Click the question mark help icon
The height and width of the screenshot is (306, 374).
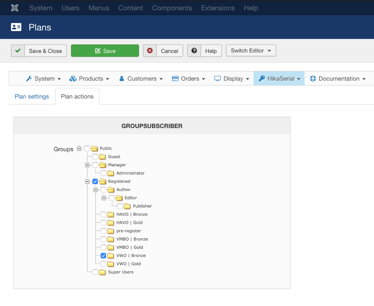(x=194, y=51)
